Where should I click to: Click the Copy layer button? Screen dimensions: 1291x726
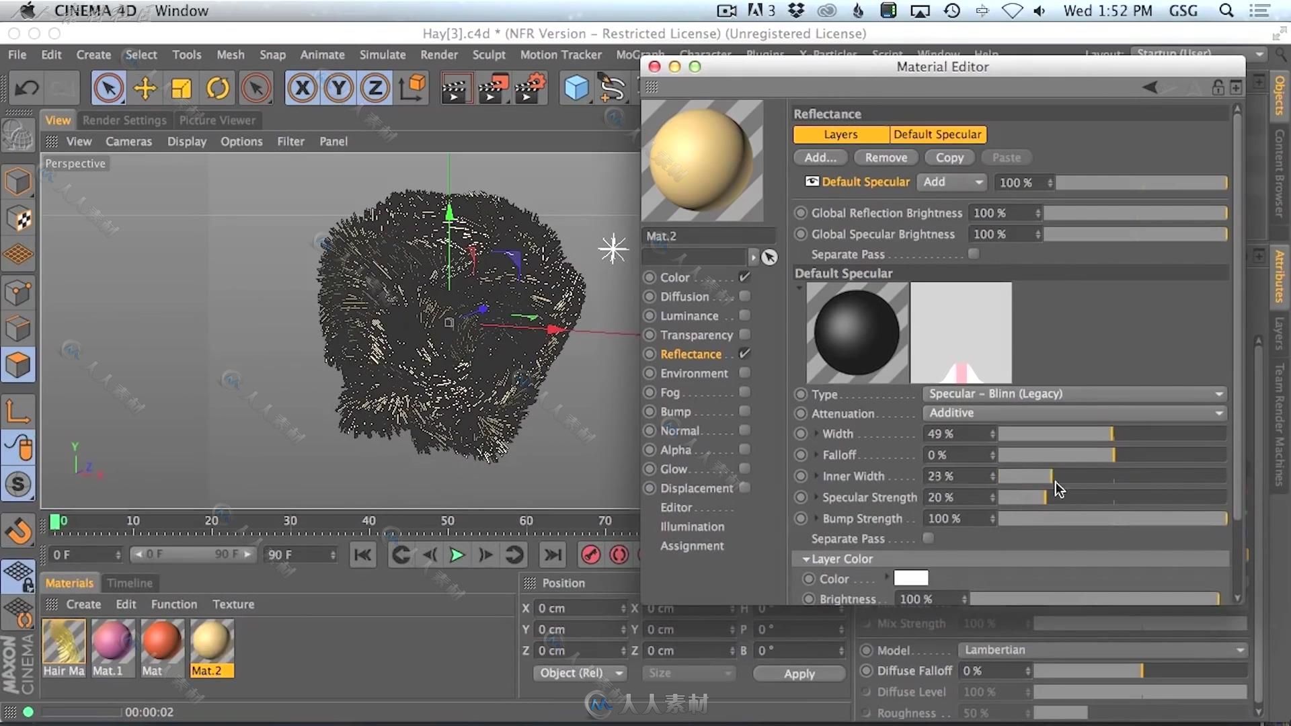pos(949,157)
